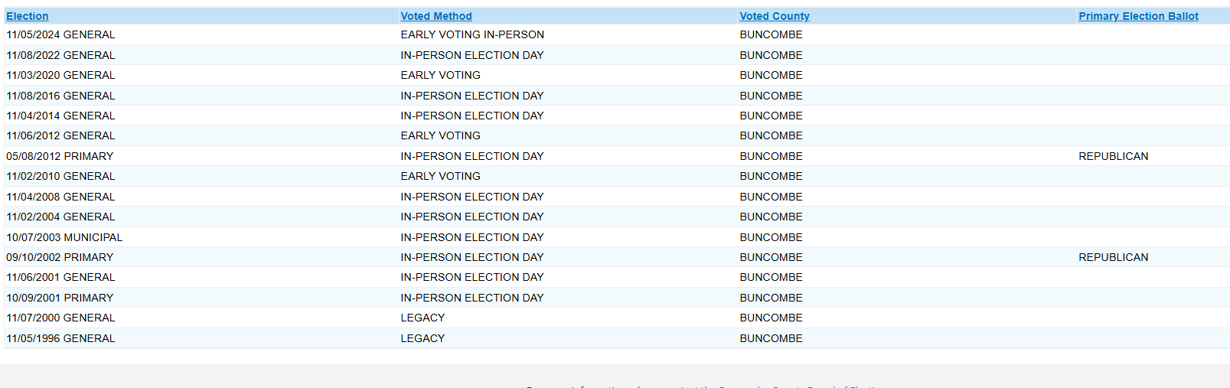The height and width of the screenshot is (388, 1230).
Task: Select the 10/09/2001 PRIMARY election row
Action: (60, 298)
